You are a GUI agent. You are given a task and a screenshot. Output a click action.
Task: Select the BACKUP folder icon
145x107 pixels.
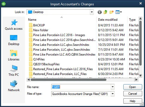(x=31, y=25)
